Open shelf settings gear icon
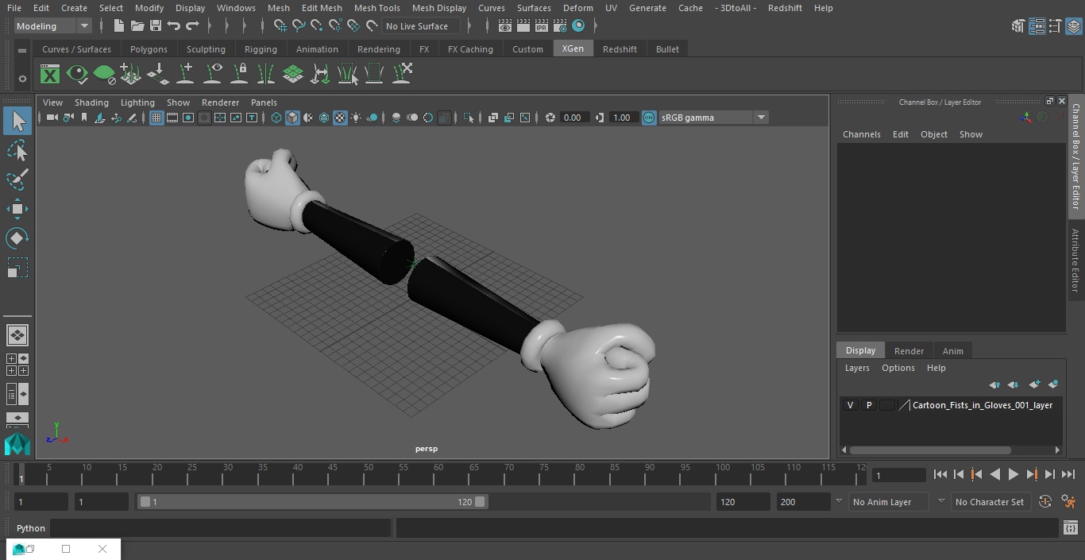 pyautogui.click(x=22, y=78)
